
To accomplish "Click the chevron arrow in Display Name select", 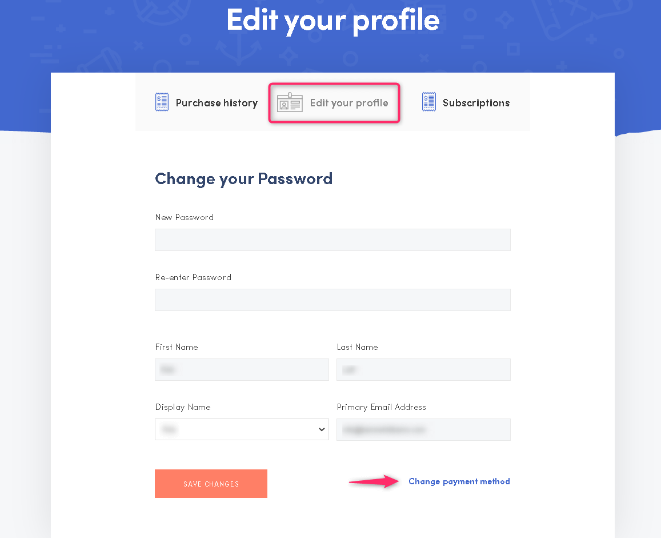I will coord(322,429).
